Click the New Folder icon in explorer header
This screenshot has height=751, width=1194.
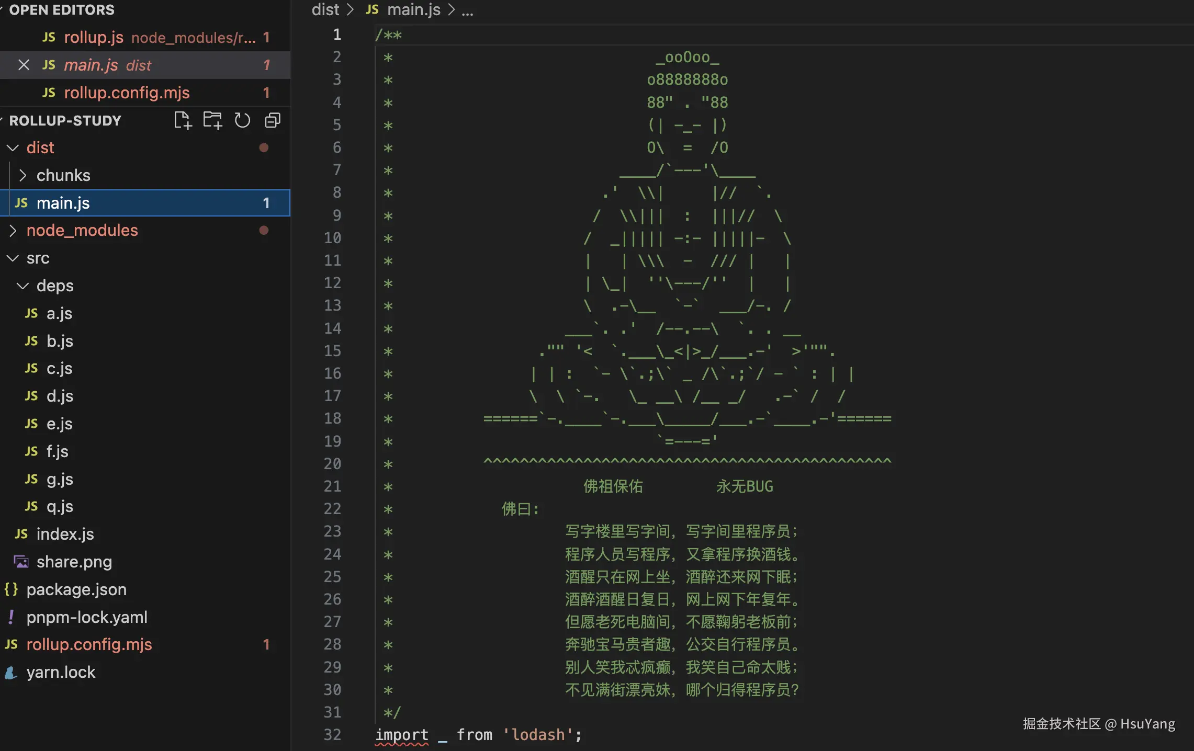click(212, 120)
